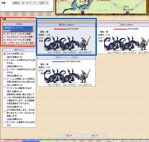Click the [粉砕] skill name link
Viewport: 149px width, 142px height.
click(9, 76)
